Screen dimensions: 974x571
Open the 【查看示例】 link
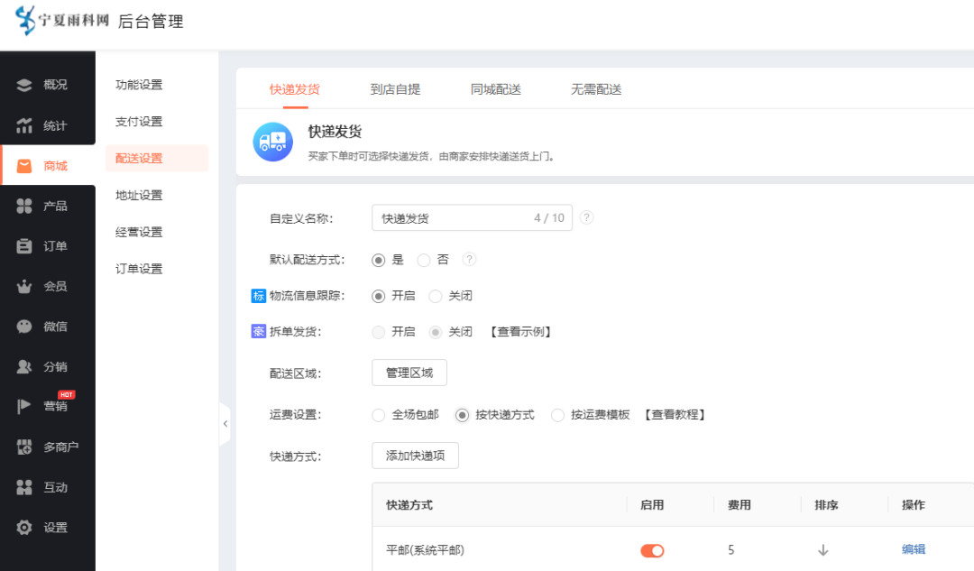[520, 332]
